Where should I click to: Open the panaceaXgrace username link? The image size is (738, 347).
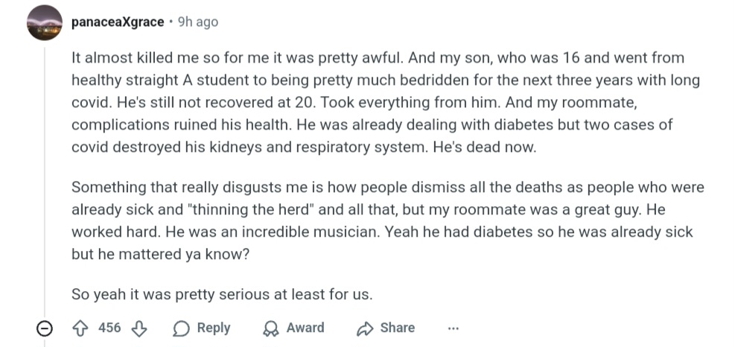point(118,22)
